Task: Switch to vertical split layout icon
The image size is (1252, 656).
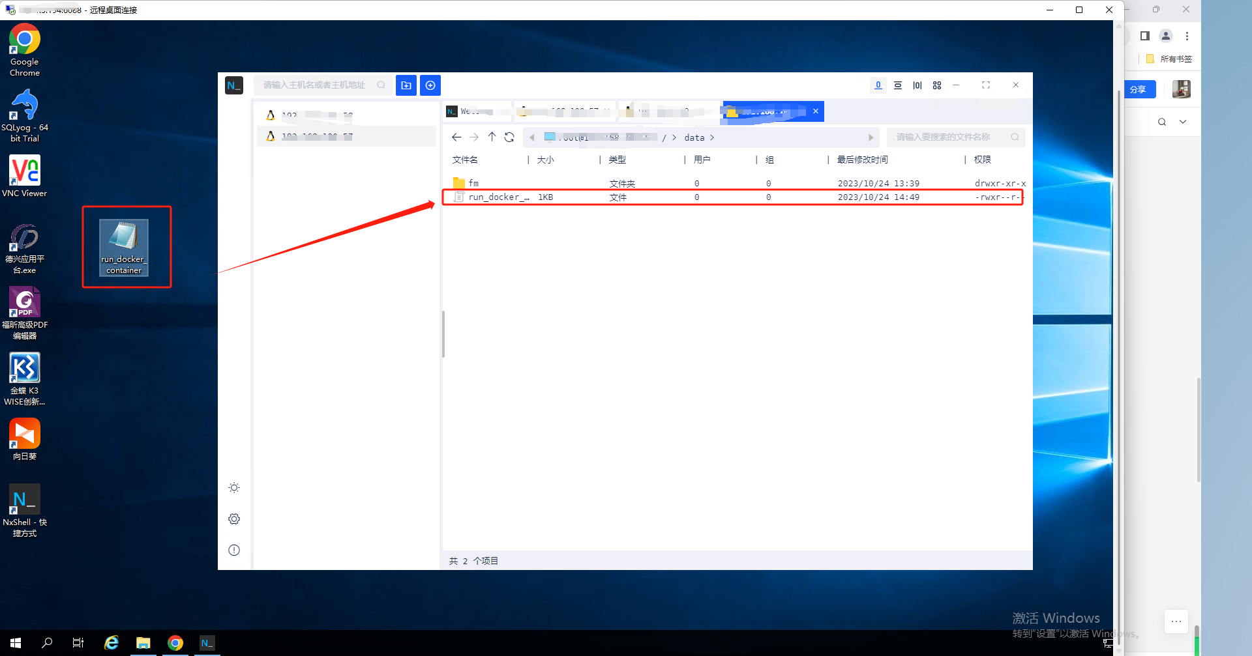Action: pyautogui.click(x=917, y=85)
